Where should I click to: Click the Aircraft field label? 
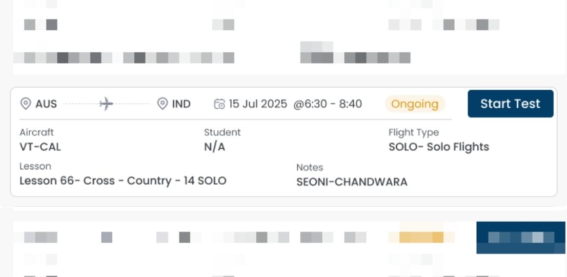click(36, 132)
